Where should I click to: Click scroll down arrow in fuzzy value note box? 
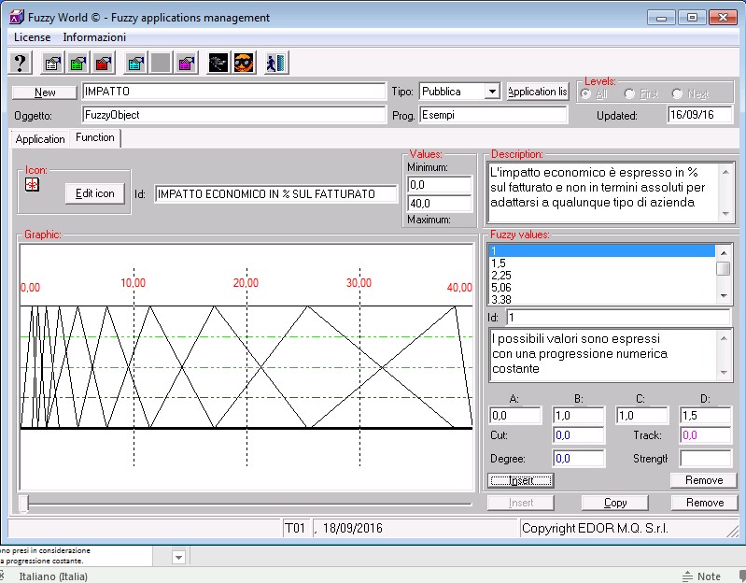[x=724, y=372]
